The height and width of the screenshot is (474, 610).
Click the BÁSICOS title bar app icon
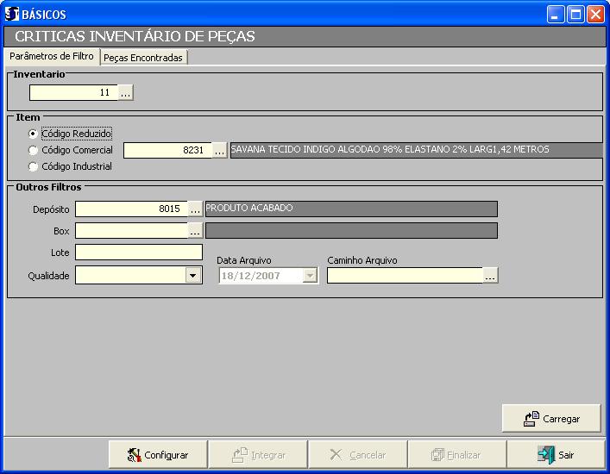coord(12,14)
